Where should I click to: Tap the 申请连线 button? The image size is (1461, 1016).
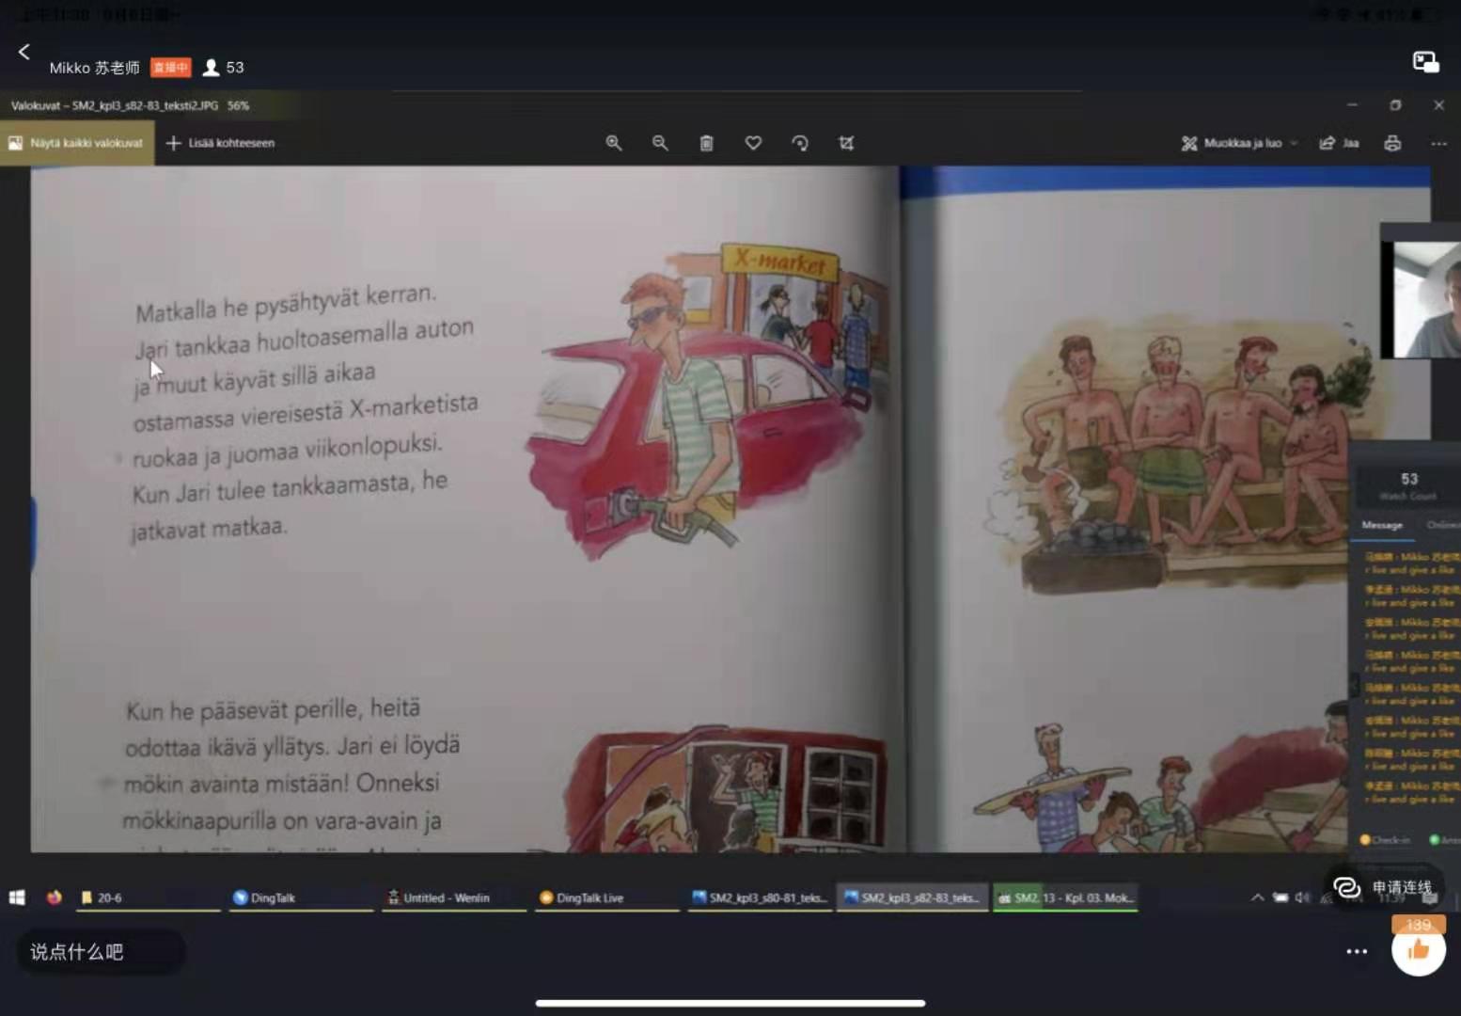(1384, 887)
